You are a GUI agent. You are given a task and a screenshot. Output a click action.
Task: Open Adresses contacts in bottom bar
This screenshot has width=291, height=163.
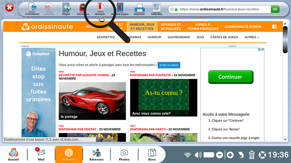(96, 155)
